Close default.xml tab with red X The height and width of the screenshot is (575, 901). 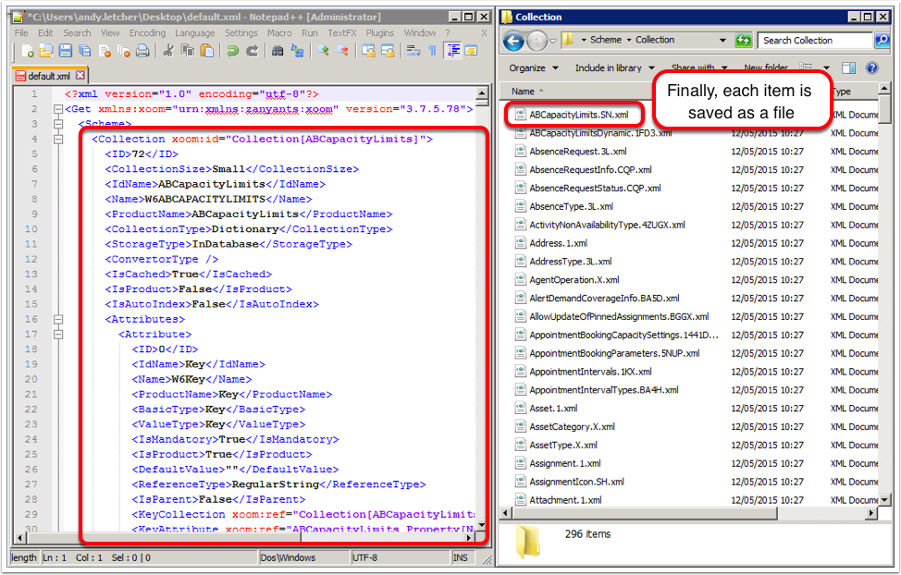click(80, 76)
